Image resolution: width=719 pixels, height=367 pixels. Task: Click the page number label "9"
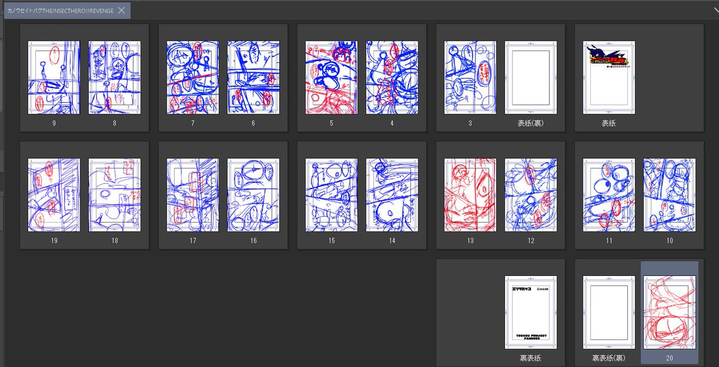54,123
